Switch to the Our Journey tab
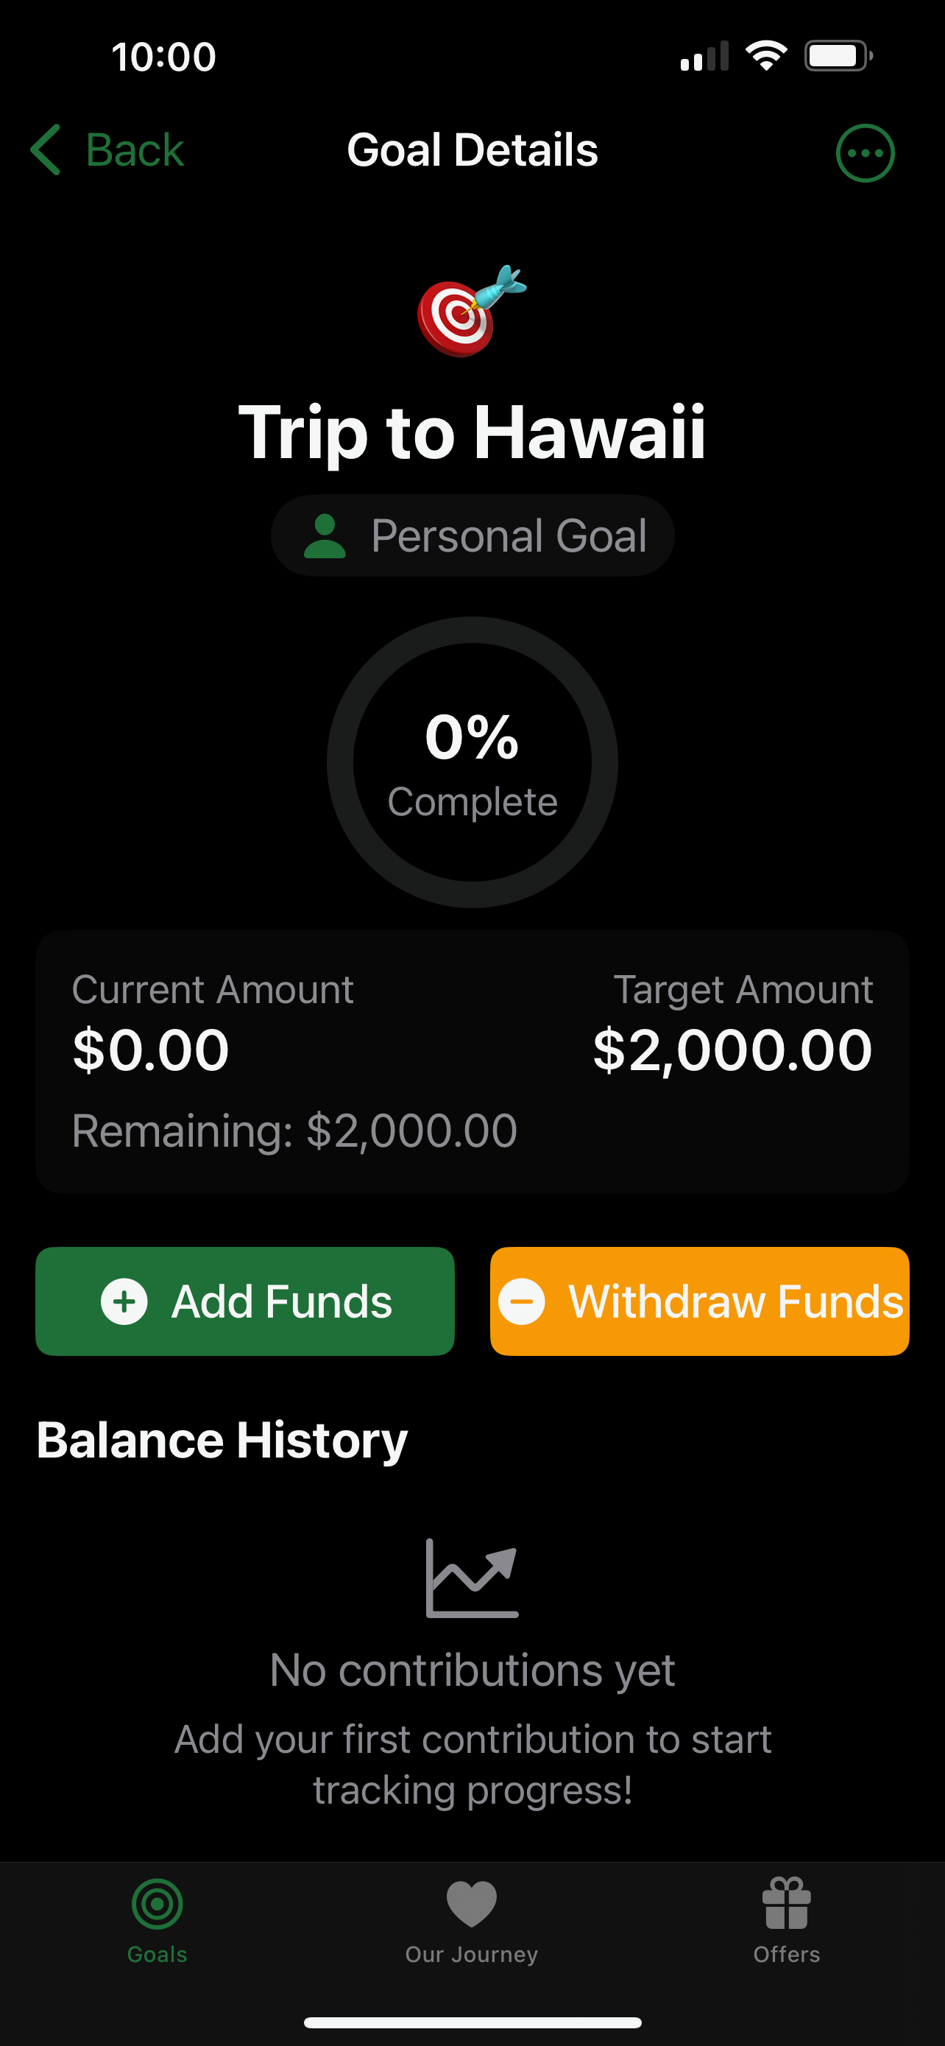 [x=471, y=1919]
